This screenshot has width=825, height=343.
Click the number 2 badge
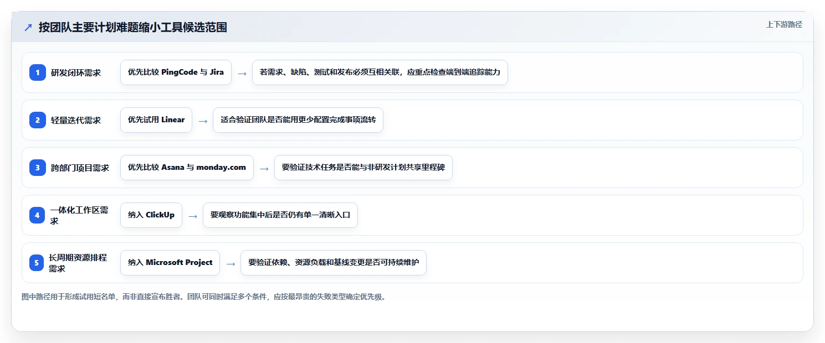coord(38,120)
